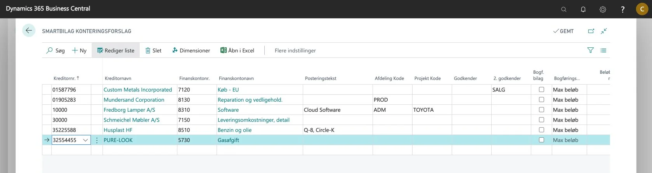The width and height of the screenshot is (652, 173).
Task: Open Custom Metals Incorporated link
Action: coord(138,90)
